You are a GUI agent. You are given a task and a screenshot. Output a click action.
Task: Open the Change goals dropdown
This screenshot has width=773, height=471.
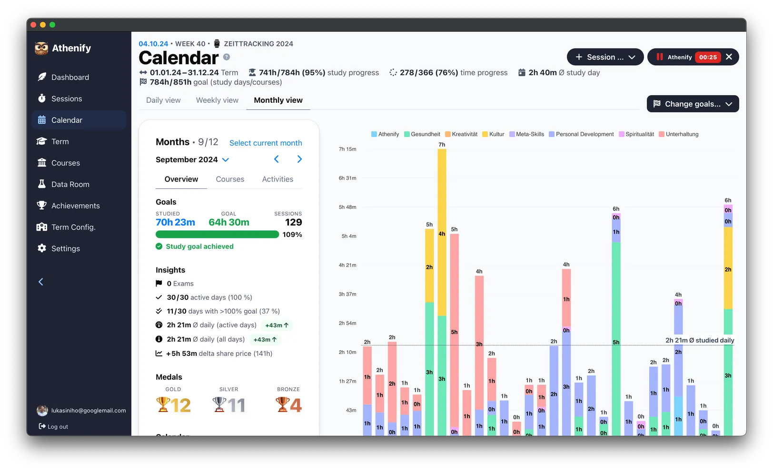coord(693,104)
